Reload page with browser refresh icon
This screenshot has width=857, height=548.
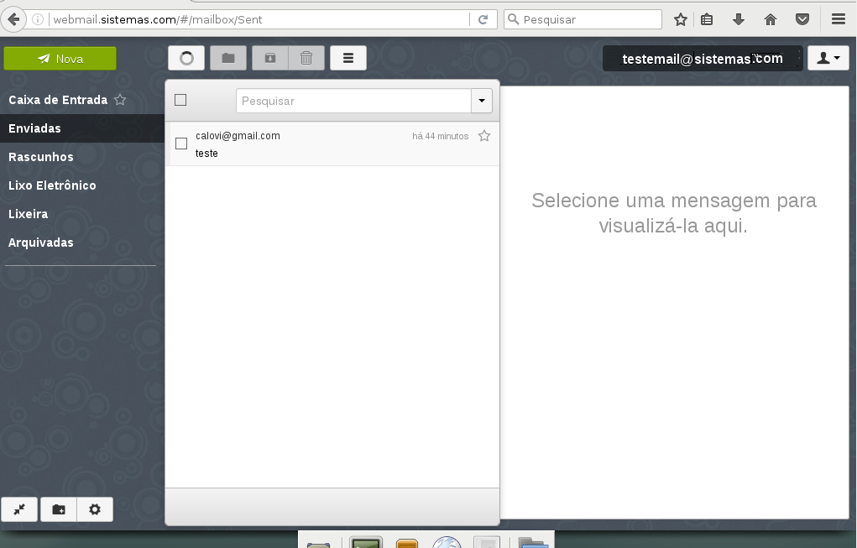(x=483, y=19)
